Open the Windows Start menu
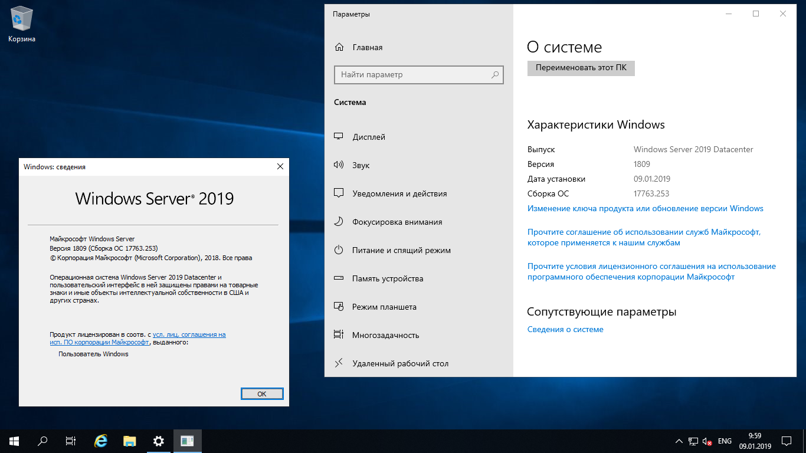The image size is (806, 453). point(14,441)
